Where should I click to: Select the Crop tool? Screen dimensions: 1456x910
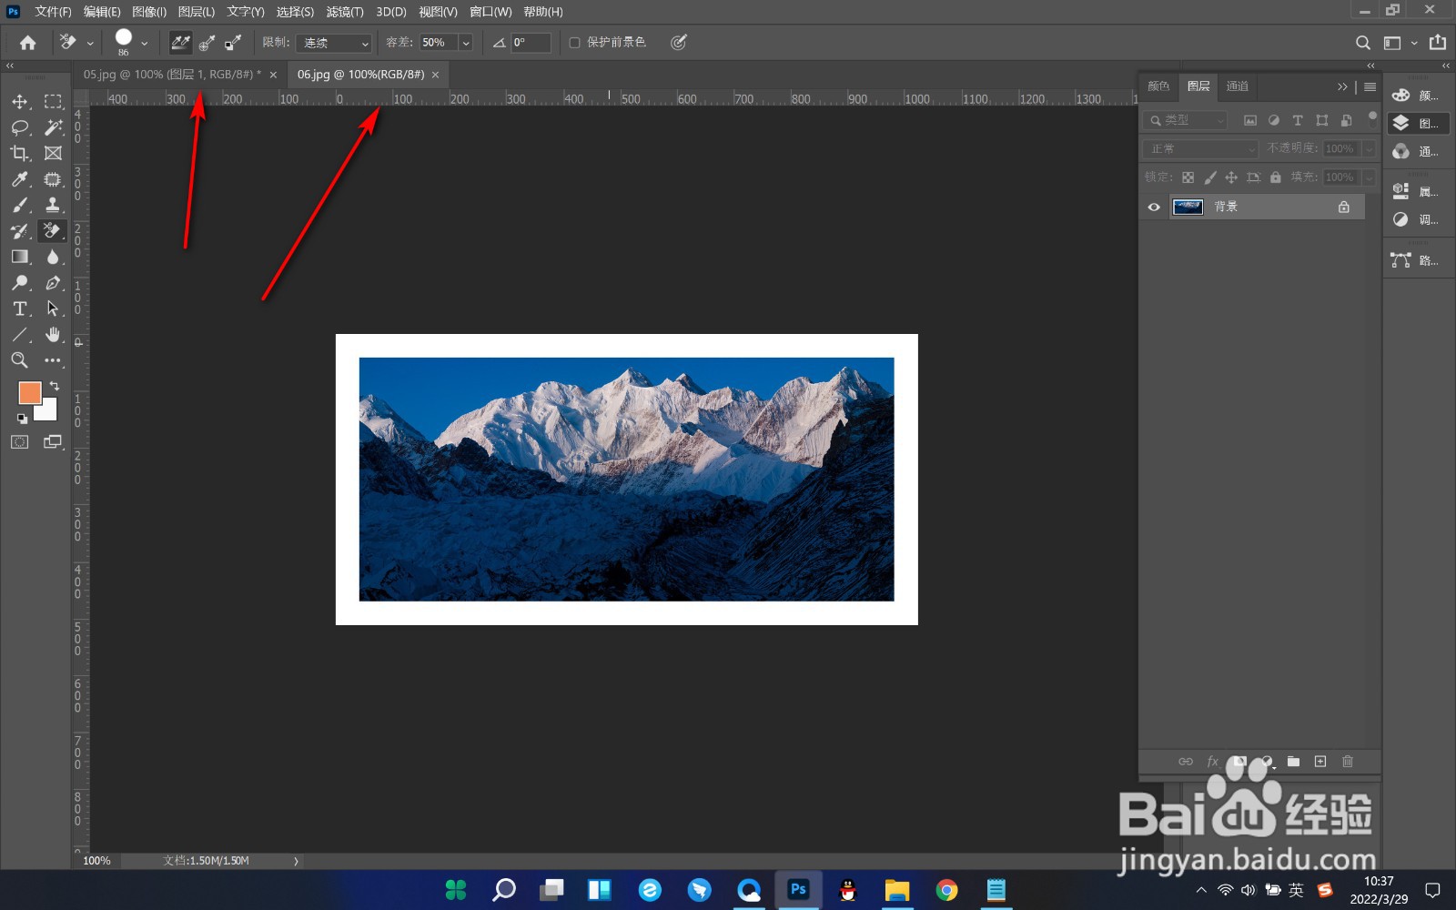[x=20, y=153]
